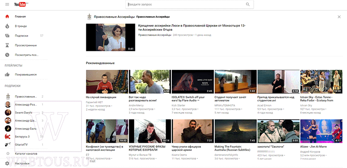Click the Александр Роз... channel avatar
Screen dimensions: 347x168
tap(8, 105)
